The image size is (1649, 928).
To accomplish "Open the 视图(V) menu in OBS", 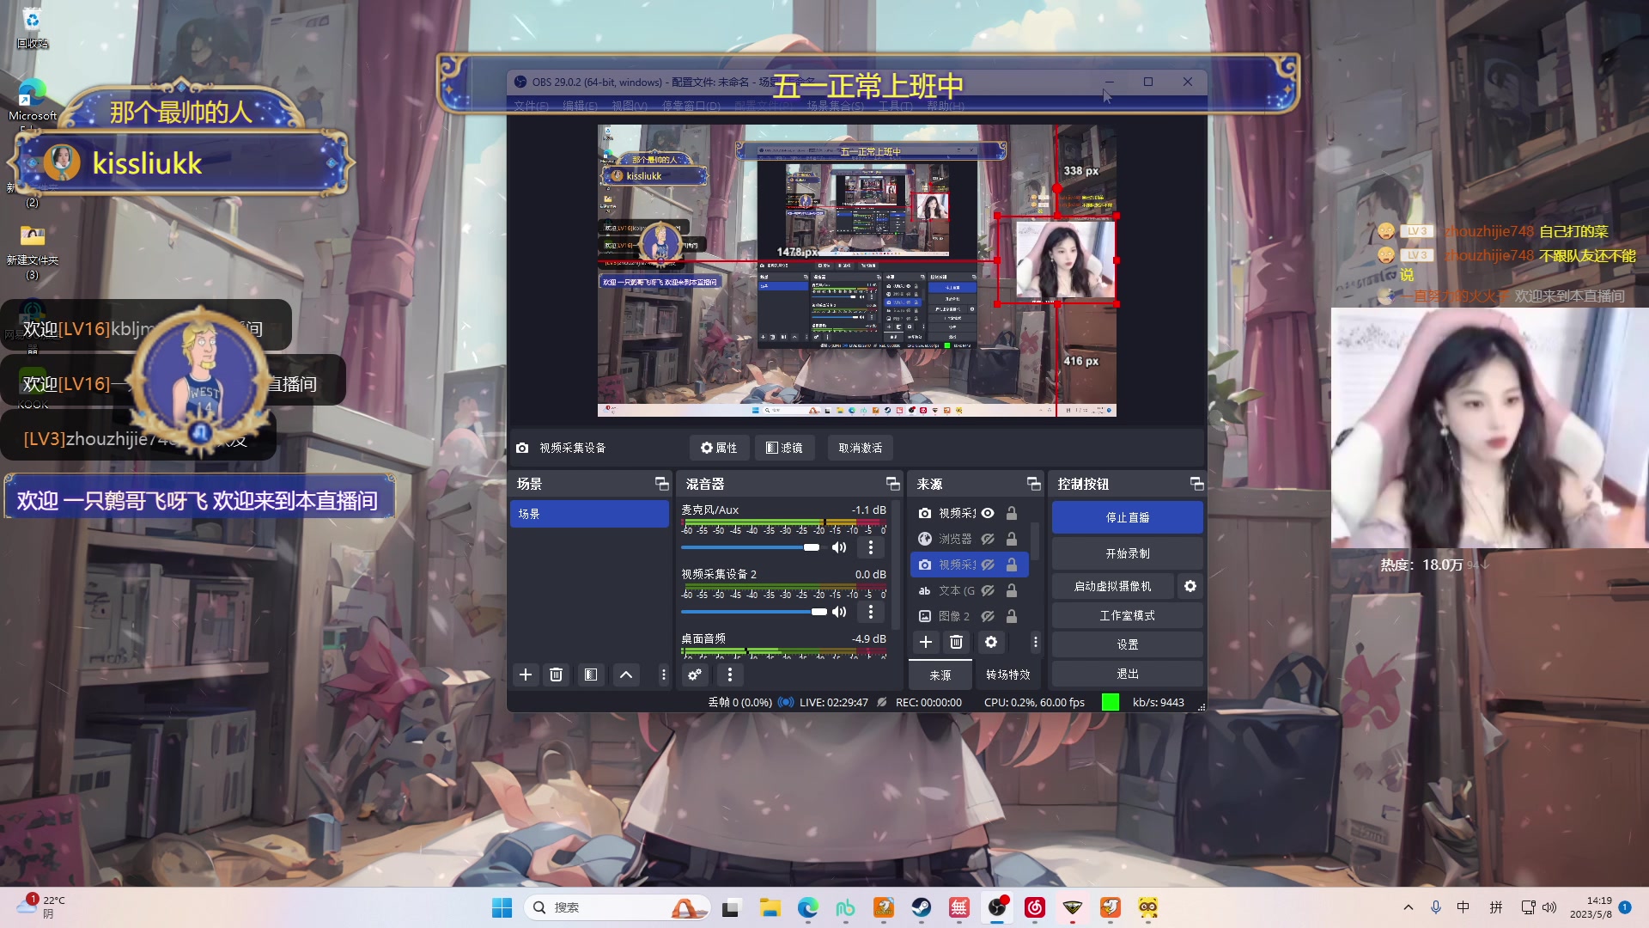I will point(630,106).
